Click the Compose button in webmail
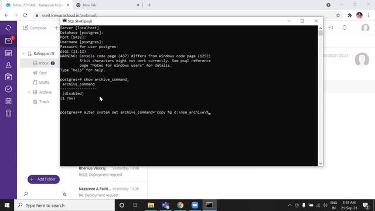The height and width of the screenshot is (211, 375). pyautogui.click(x=35, y=28)
